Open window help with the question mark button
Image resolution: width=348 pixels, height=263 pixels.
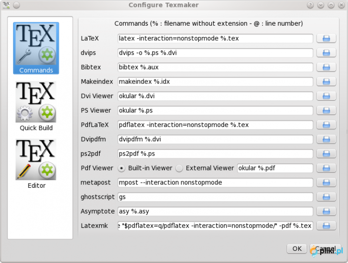(310, 5)
